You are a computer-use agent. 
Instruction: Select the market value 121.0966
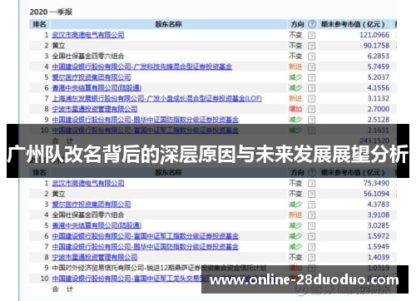coord(374,35)
